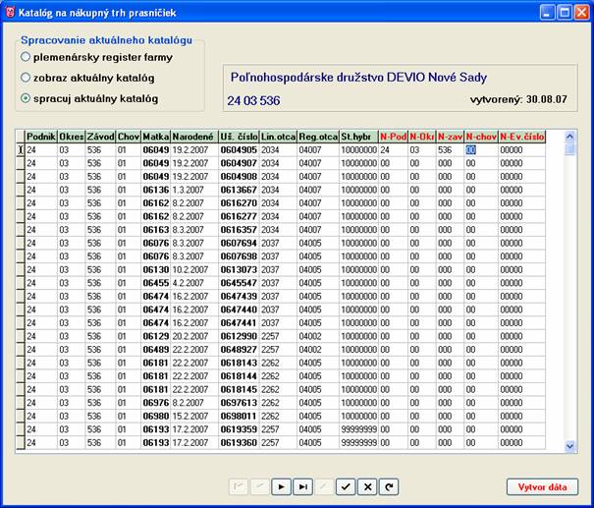Click ear number cell 0618143
The height and width of the screenshot is (508, 594).
(239, 363)
